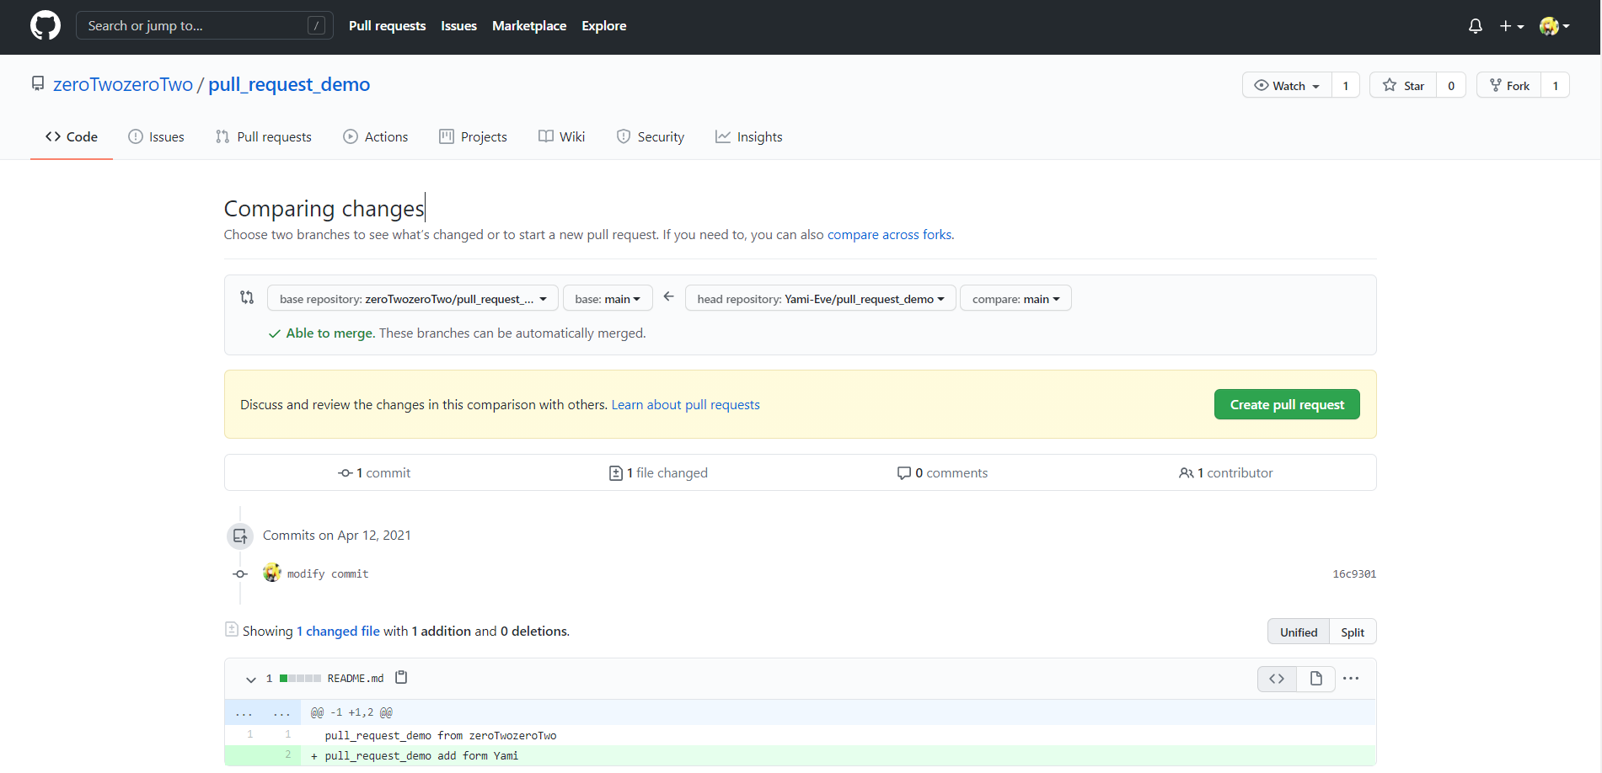This screenshot has height=773, width=1602.
Task: Open the head repository dropdown
Action: point(820,298)
